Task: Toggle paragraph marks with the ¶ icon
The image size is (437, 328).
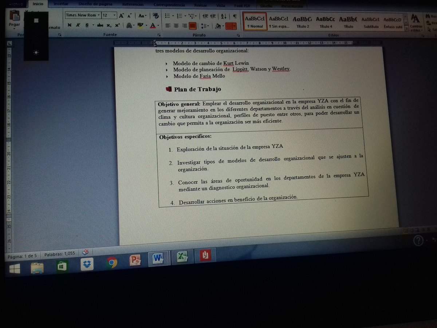Action: click(235, 16)
